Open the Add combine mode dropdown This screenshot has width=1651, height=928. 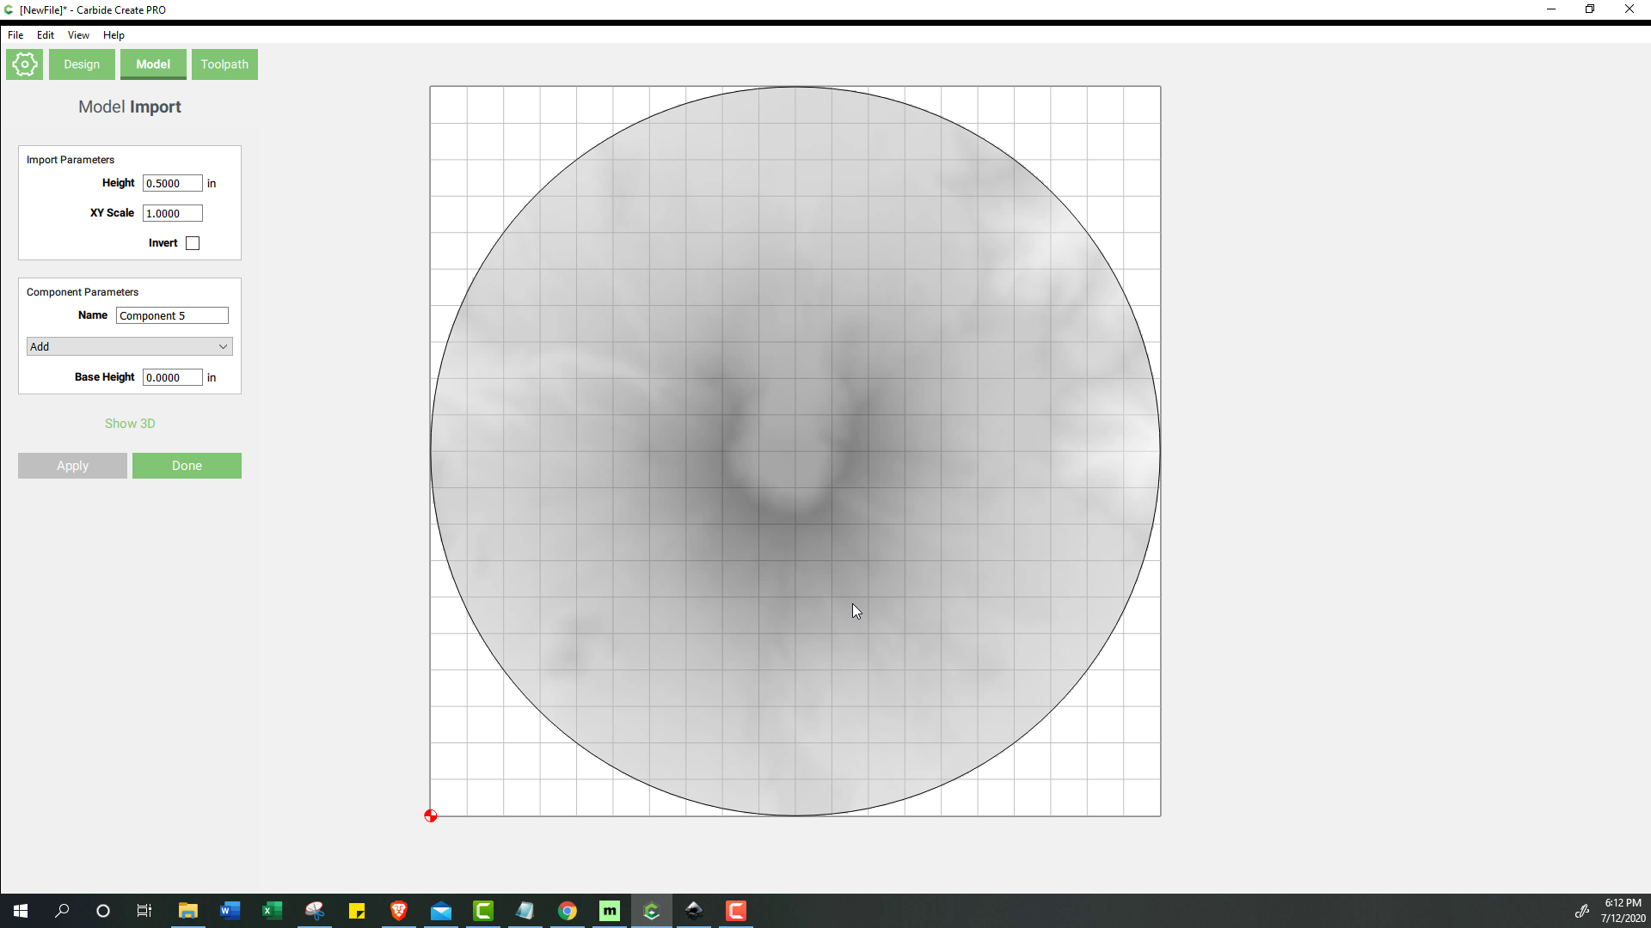129,346
